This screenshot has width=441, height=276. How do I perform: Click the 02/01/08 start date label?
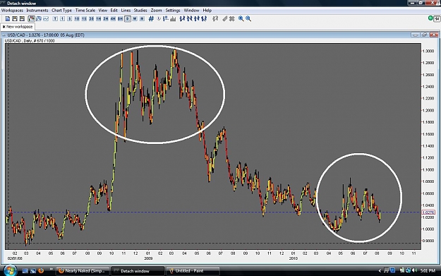tap(15, 258)
